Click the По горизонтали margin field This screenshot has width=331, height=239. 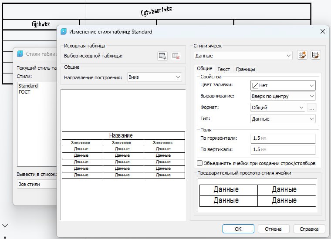coord(283,138)
